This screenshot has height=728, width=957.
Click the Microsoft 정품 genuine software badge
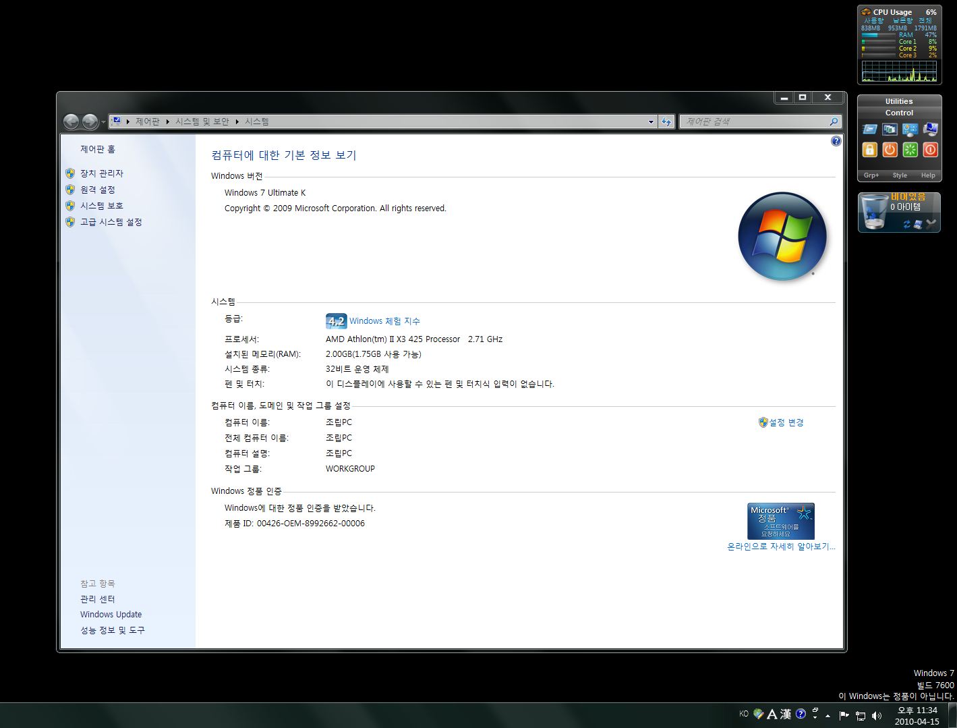click(781, 521)
